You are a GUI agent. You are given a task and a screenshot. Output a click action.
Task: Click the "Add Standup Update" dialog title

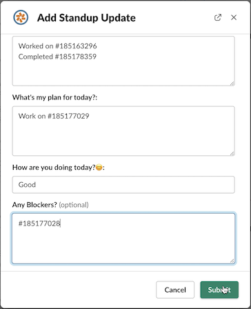point(86,18)
